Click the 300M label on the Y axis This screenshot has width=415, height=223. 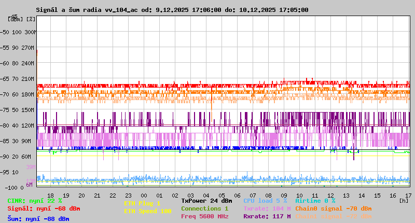click(x=30, y=32)
